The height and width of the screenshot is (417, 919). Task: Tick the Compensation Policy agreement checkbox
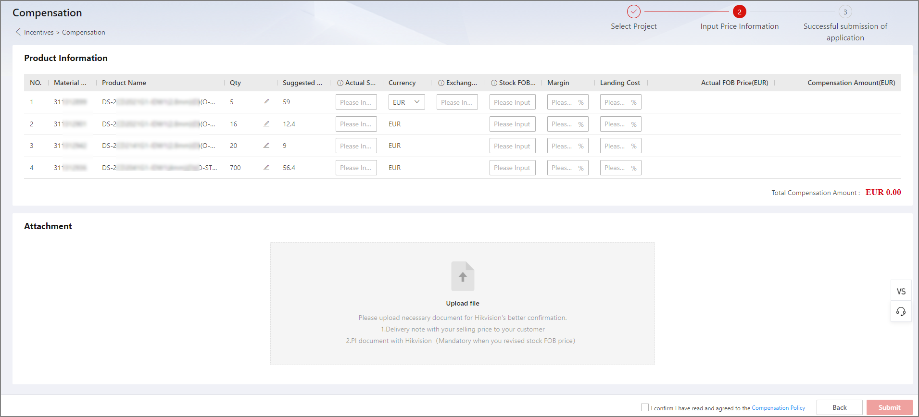click(645, 407)
